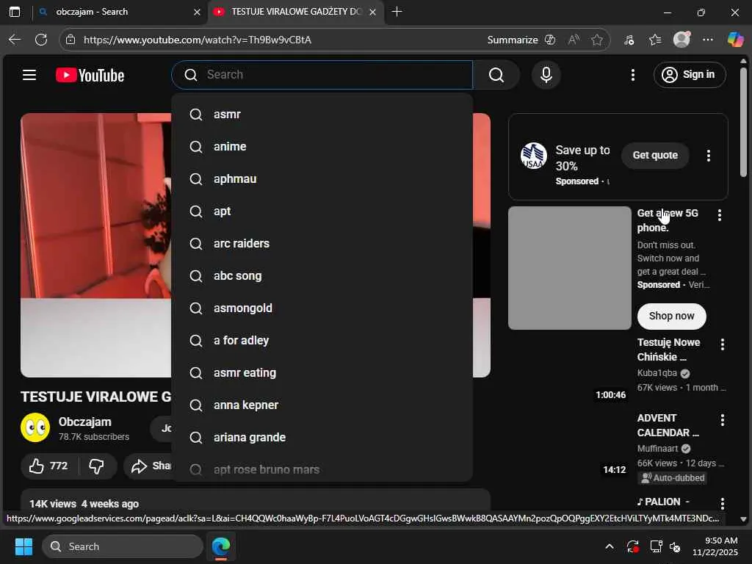Screen dimensions: 752x564
Task: Pick the 'apt' suggestion
Action: 322,211
